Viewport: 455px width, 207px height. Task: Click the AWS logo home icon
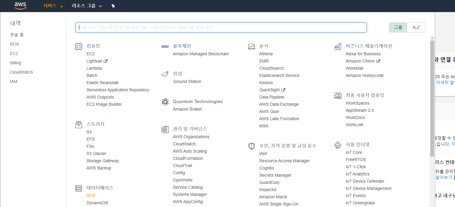click(20, 6)
